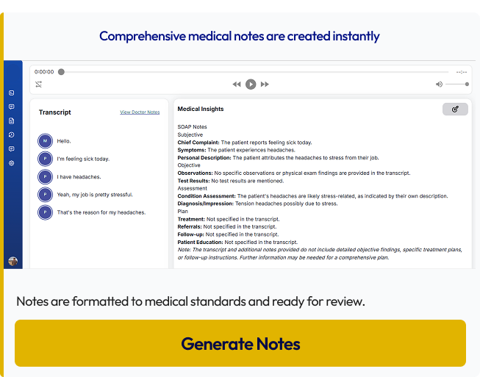Open the document icon in the sidebar
The image size is (480, 377).
[x=12, y=121]
